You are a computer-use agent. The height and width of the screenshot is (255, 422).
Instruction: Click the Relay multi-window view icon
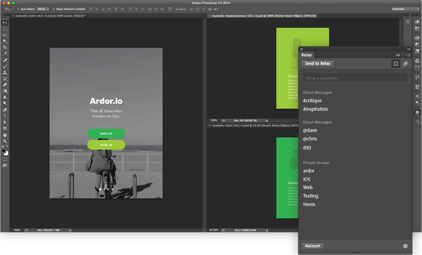click(x=406, y=64)
